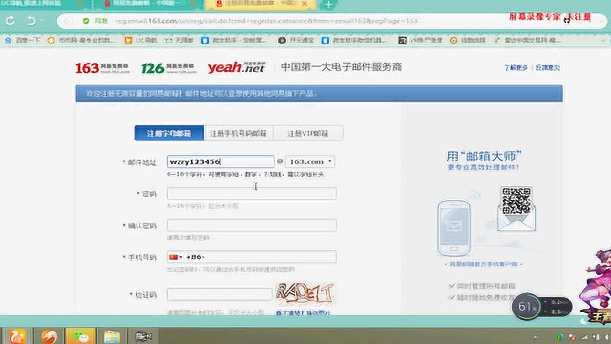
Task: Click the green shield tray icon
Action: coord(560,336)
